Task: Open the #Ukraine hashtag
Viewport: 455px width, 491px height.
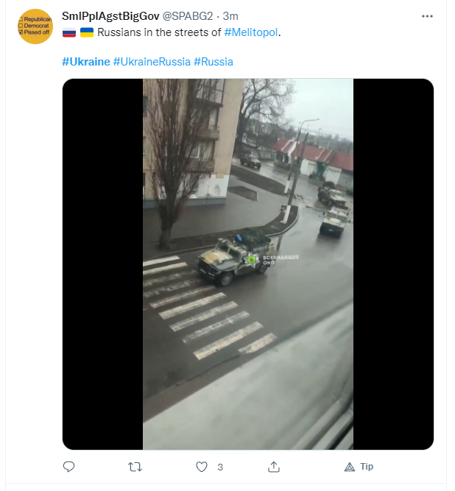Action: pyautogui.click(x=86, y=62)
